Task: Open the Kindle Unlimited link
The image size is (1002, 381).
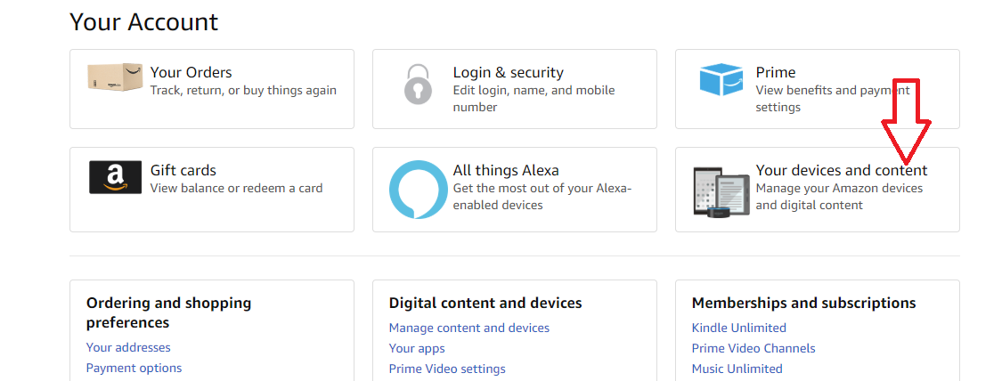Action: pyautogui.click(x=738, y=328)
